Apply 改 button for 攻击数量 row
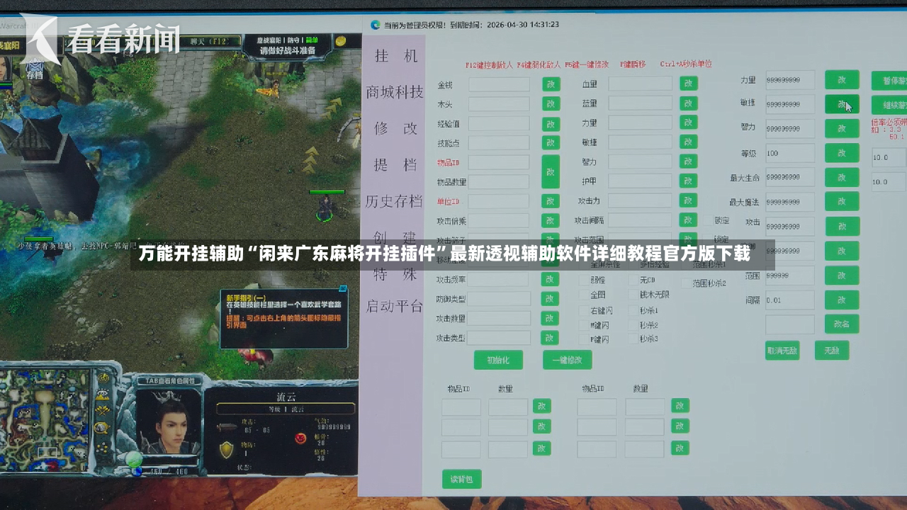Screen dimensions: 907x510 point(551,318)
